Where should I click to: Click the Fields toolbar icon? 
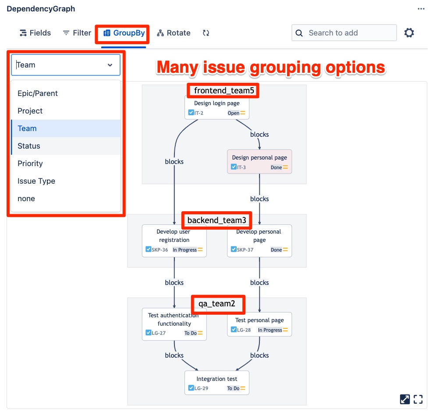point(23,33)
